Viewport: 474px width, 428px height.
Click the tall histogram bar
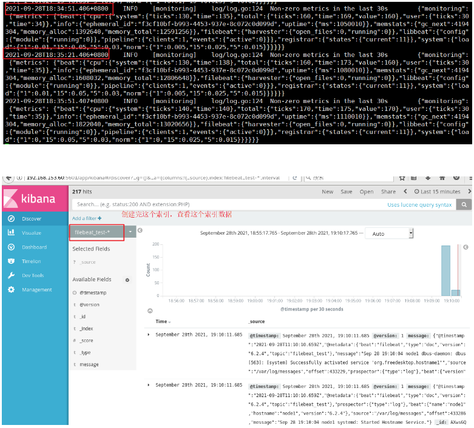coord(445,270)
